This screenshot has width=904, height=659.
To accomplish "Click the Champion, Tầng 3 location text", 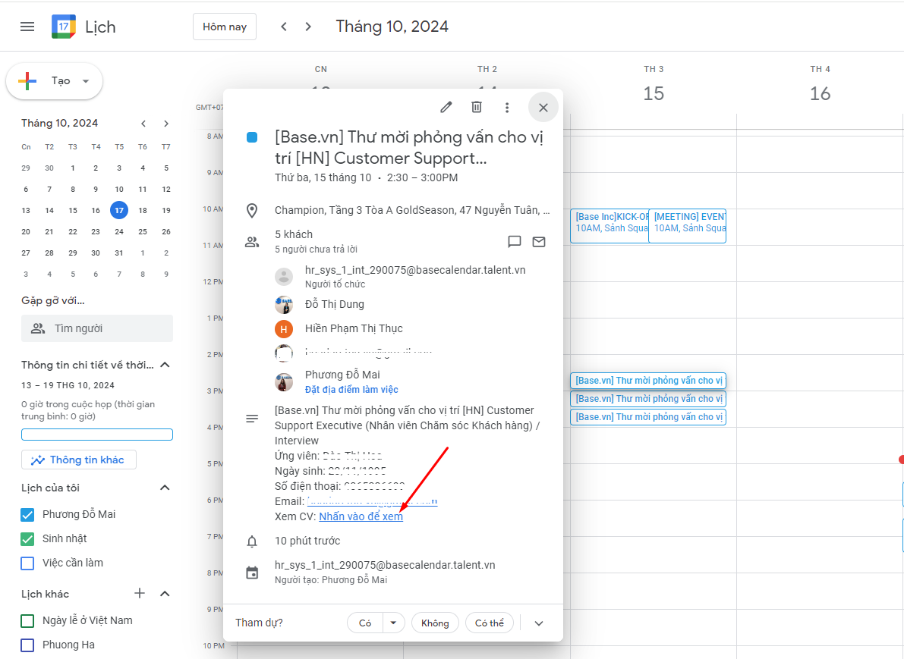I will [412, 210].
